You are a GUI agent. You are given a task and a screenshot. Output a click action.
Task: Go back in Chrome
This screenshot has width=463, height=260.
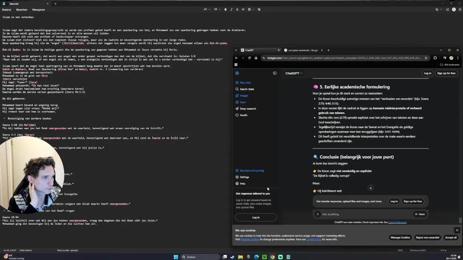236,58
